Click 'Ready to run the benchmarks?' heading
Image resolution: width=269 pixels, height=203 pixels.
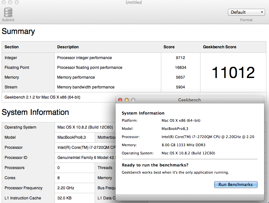pos(155,165)
